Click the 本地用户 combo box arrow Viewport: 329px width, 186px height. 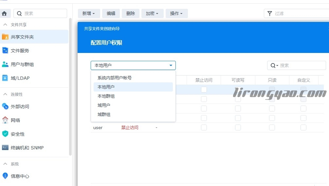pos(171,65)
